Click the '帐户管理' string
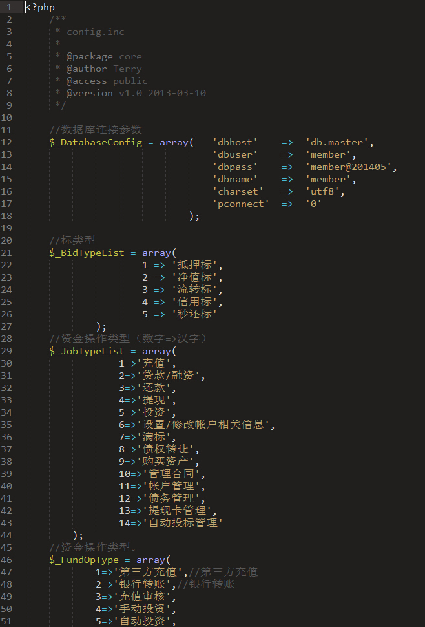 tap(171, 486)
